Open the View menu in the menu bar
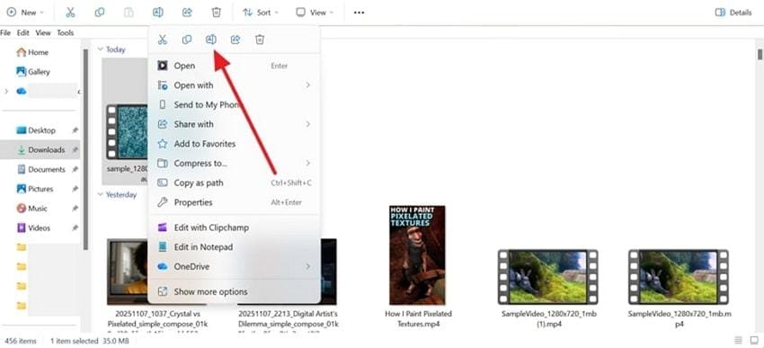This screenshot has height=348, width=764. pos(43,32)
